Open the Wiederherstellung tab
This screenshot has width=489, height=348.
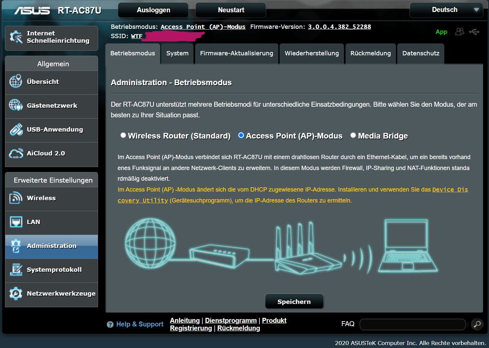(x=312, y=53)
